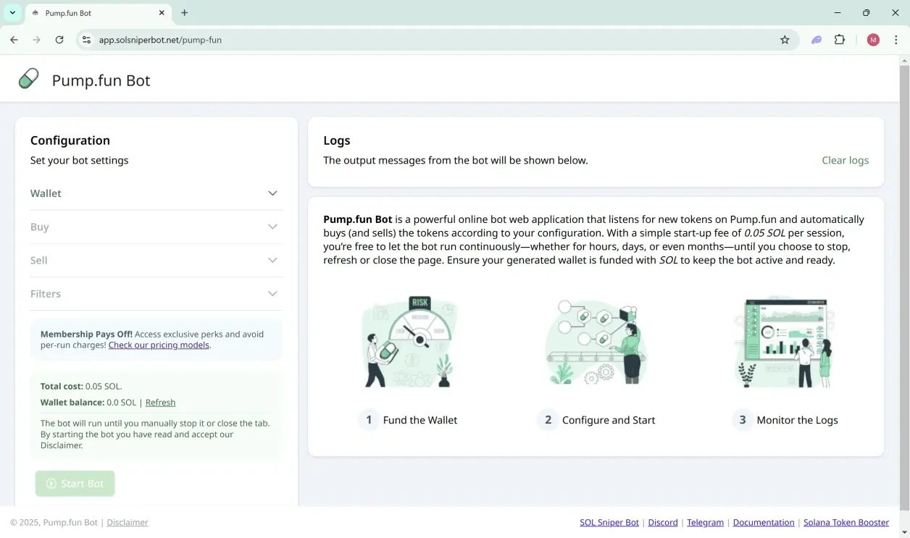
Task: Restore down the browser window
Action: pyautogui.click(x=867, y=13)
